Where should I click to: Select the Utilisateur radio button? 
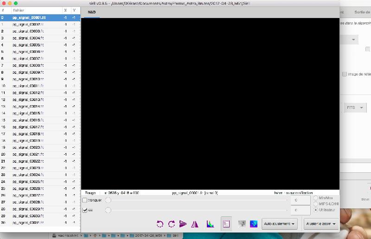click(316, 210)
